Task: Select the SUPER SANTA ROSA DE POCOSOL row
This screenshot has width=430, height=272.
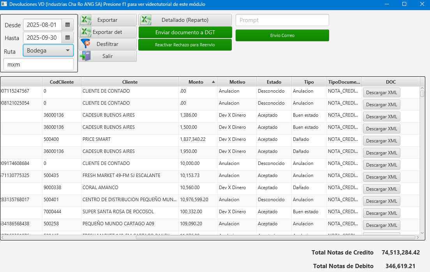Action: [118, 212]
